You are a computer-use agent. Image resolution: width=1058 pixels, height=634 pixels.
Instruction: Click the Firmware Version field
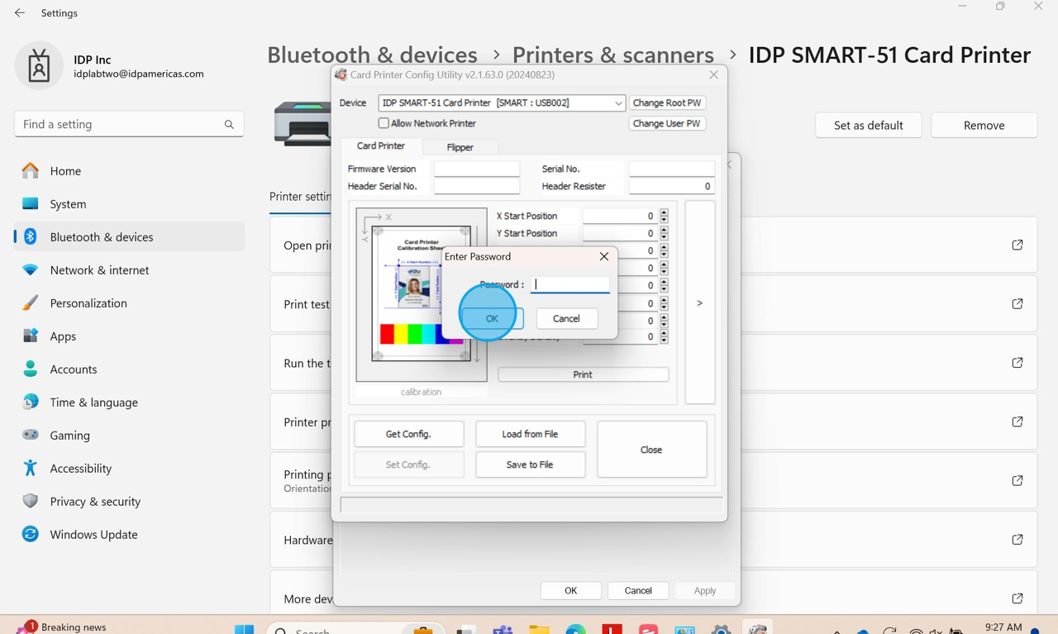pos(477,169)
